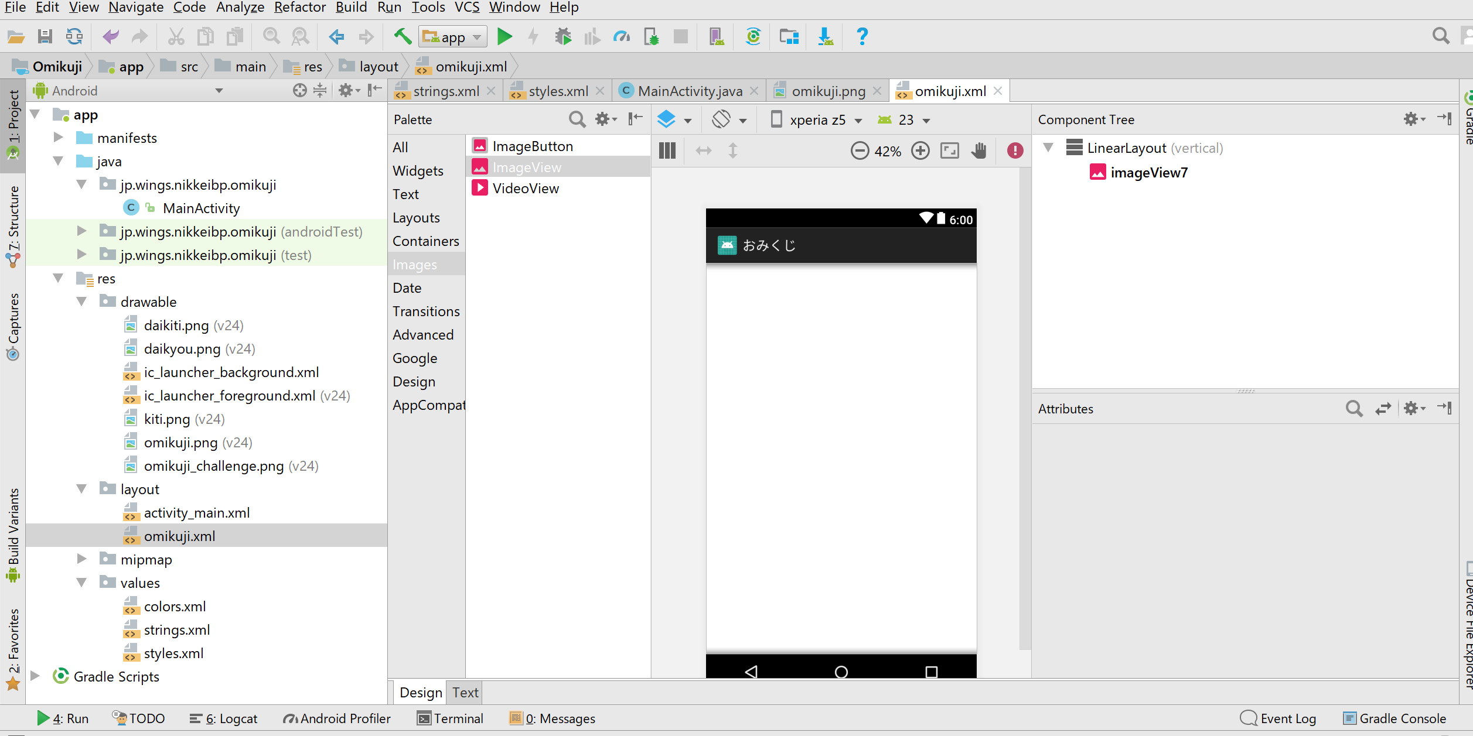1473x736 pixels.
Task: Activate the pan tool in the preview
Action: tap(978, 150)
